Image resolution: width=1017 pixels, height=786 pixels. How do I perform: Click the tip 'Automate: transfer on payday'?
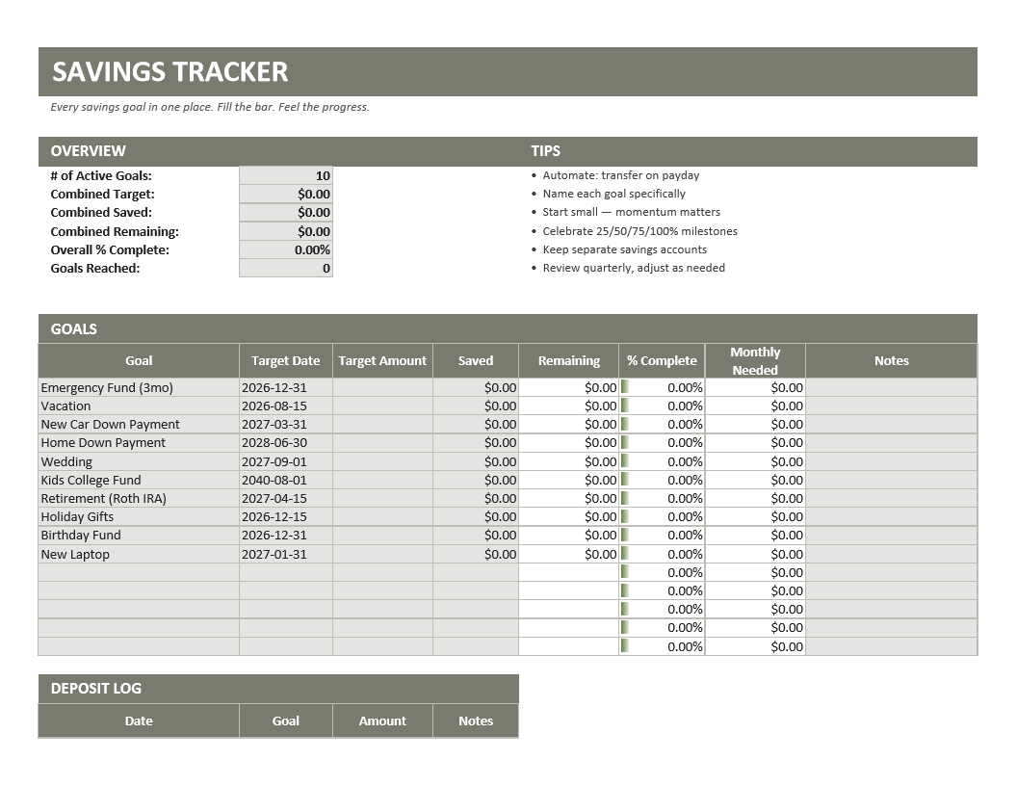(621, 175)
